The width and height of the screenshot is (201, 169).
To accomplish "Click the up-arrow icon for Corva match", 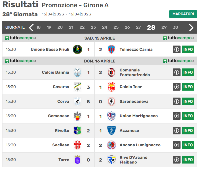I will pos(177,102).
